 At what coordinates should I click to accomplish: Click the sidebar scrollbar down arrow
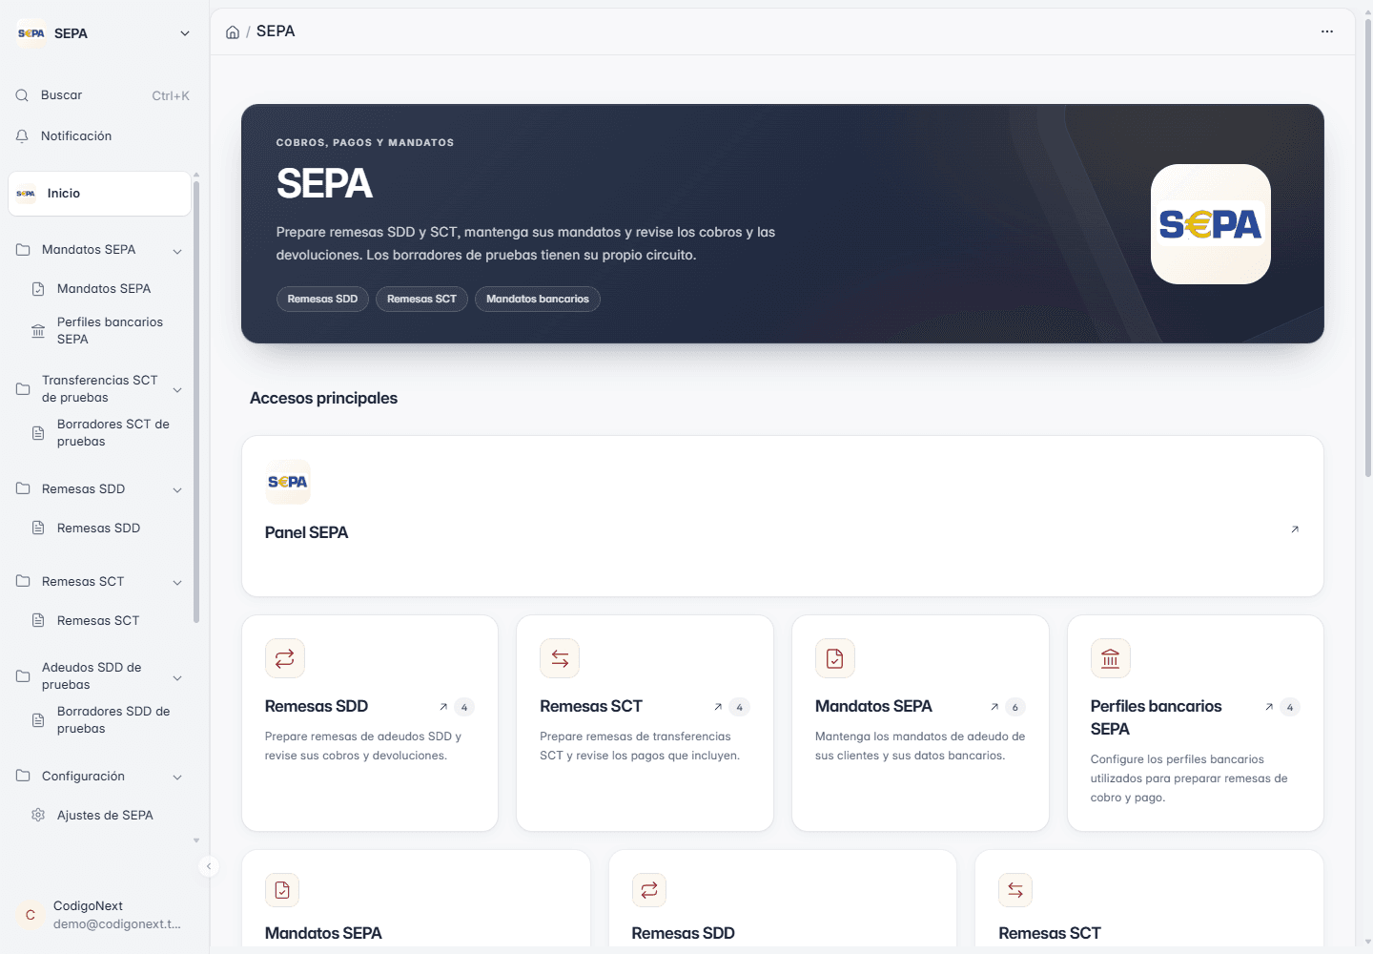[196, 840]
